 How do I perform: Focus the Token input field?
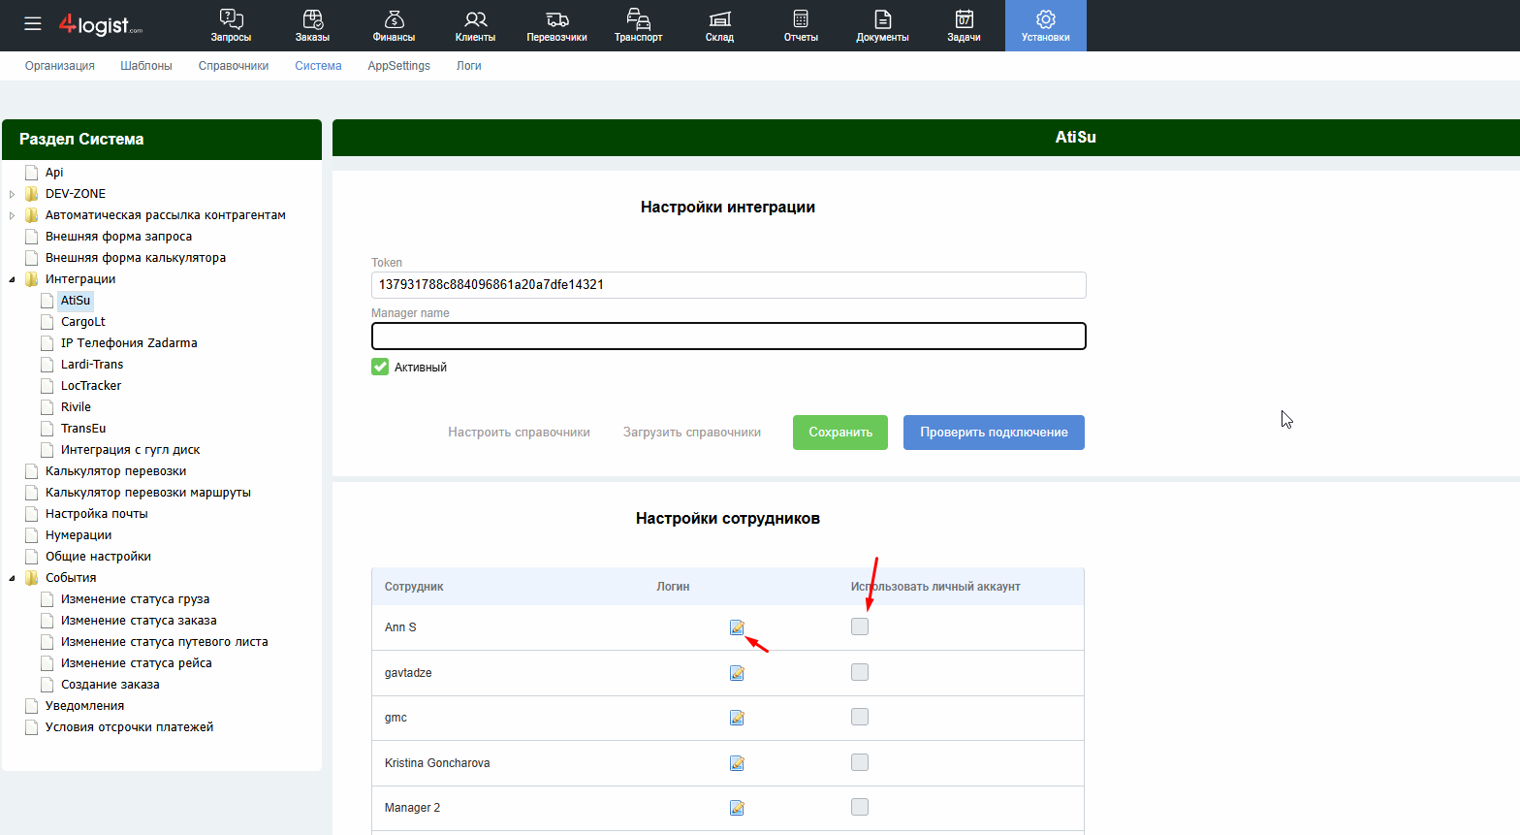pyautogui.click(x=728, y=285)
